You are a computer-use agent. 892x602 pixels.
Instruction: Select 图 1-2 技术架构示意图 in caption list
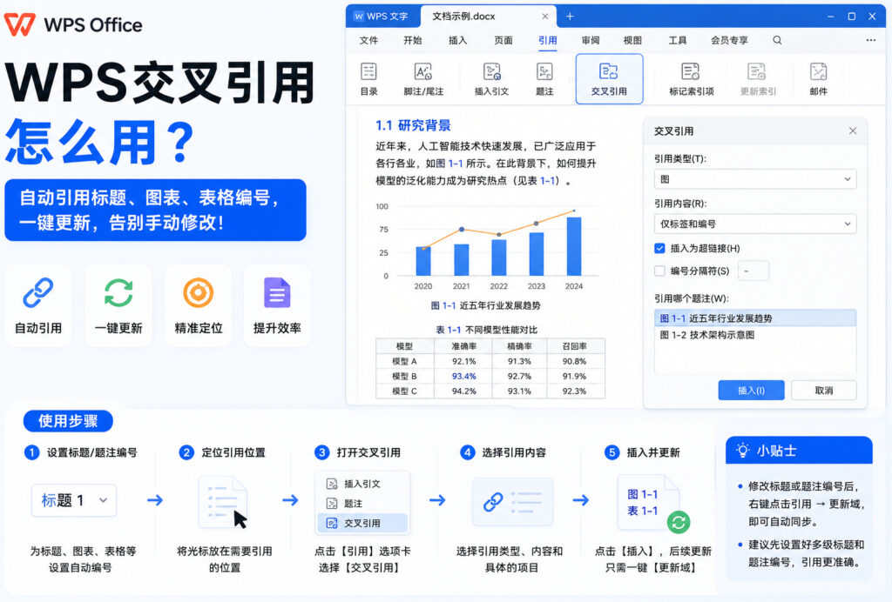click(755, 335)
